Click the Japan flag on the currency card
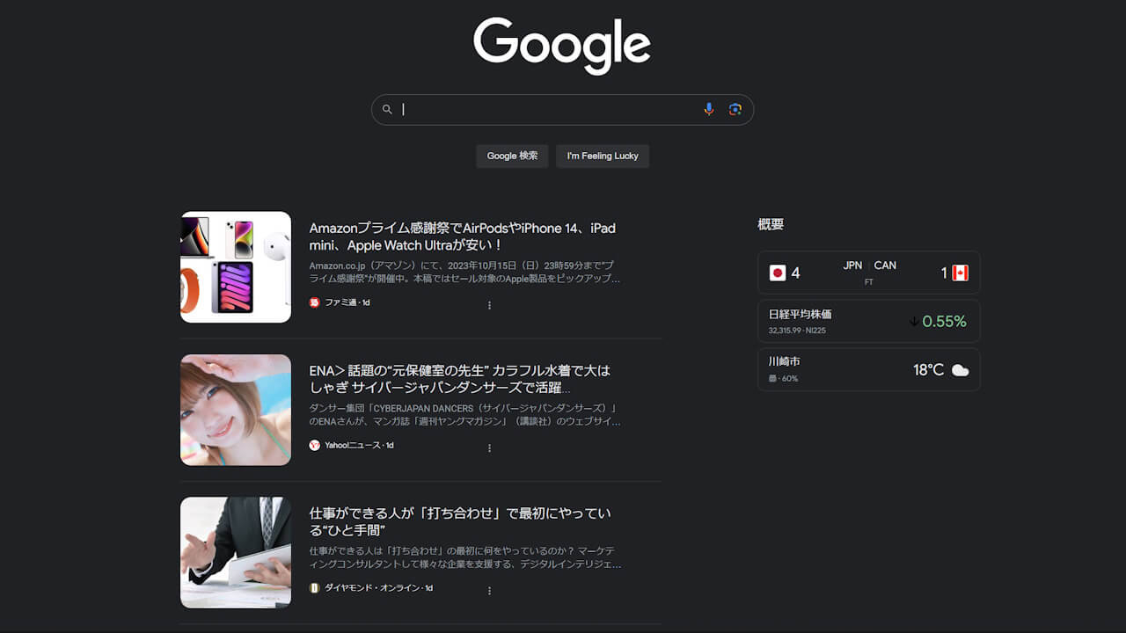Viewport: 1126px width, 633px height. (778, 273)
